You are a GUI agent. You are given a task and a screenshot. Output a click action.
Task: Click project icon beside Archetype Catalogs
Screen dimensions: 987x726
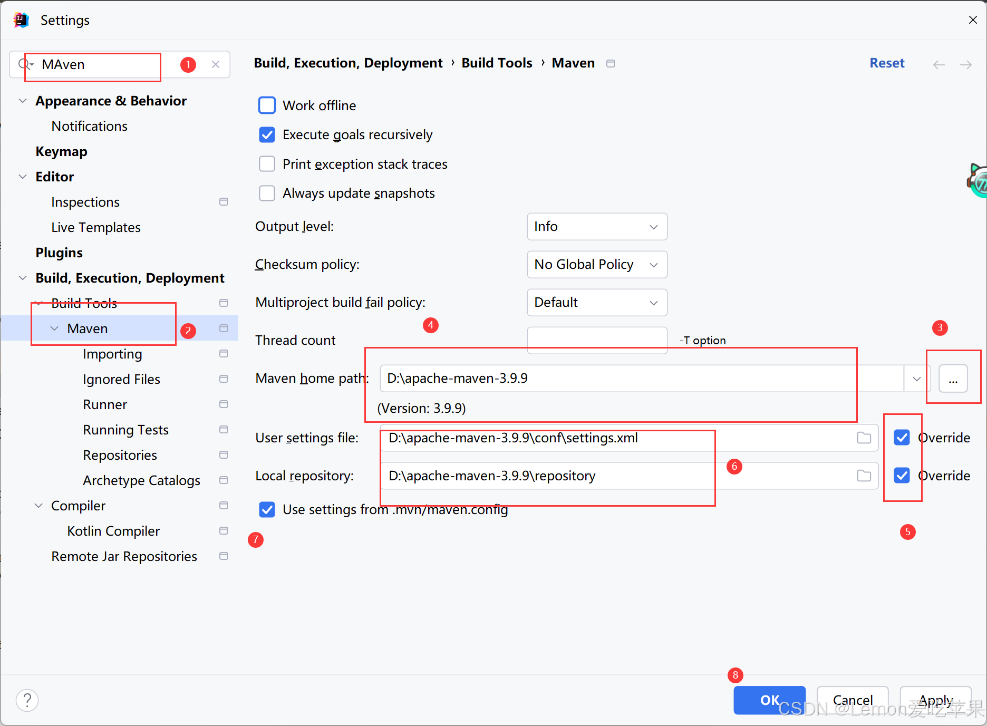pyautogui.click(x=224, y=480)
